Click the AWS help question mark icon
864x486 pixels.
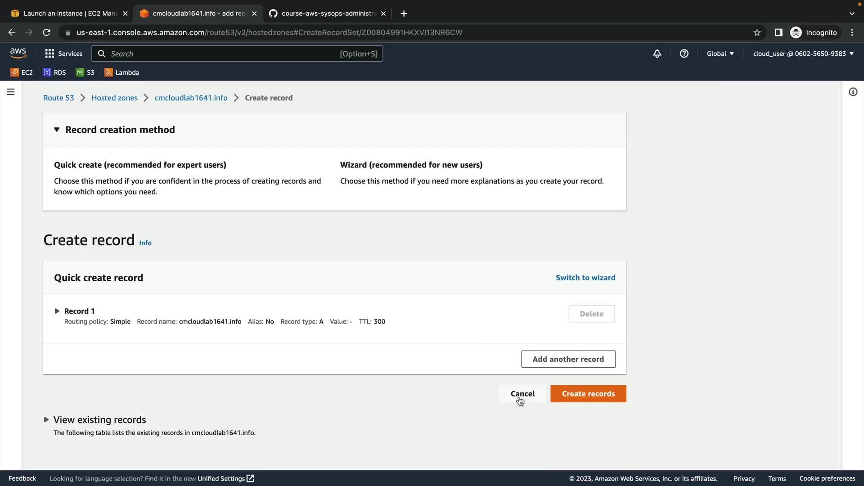pos(684,54)
